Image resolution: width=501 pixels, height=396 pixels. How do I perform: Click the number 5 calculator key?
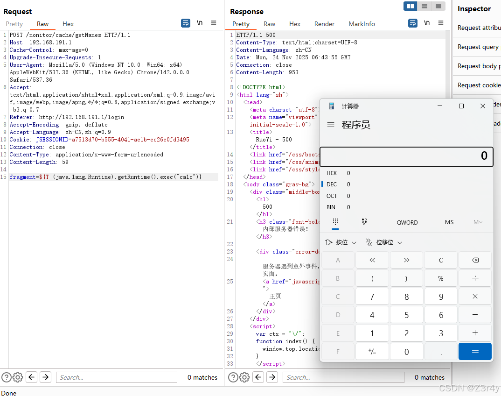pyautogui.click(x=406, y=315)
